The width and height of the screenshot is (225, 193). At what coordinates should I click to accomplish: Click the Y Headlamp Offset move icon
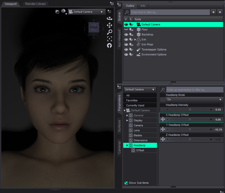163,129
